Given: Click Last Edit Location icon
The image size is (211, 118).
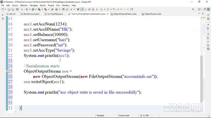Looking at the screenshot, I should tap(114, 10).
